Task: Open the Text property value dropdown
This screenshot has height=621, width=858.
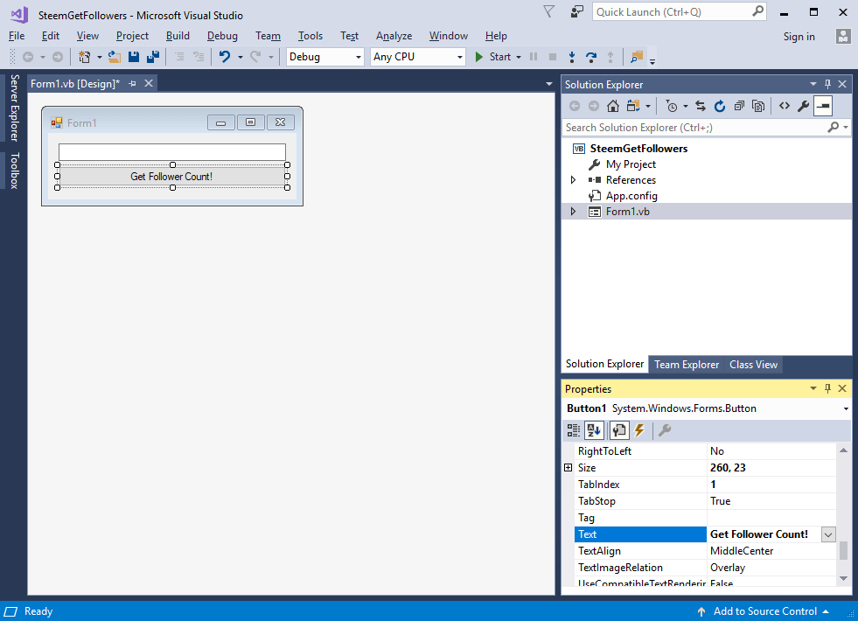Action: (x=828, y=534)
